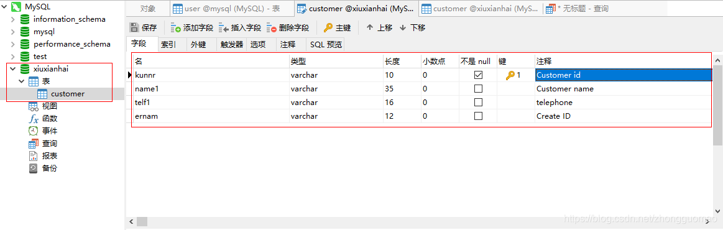Expand the information_schema database

tap(13, 19)
